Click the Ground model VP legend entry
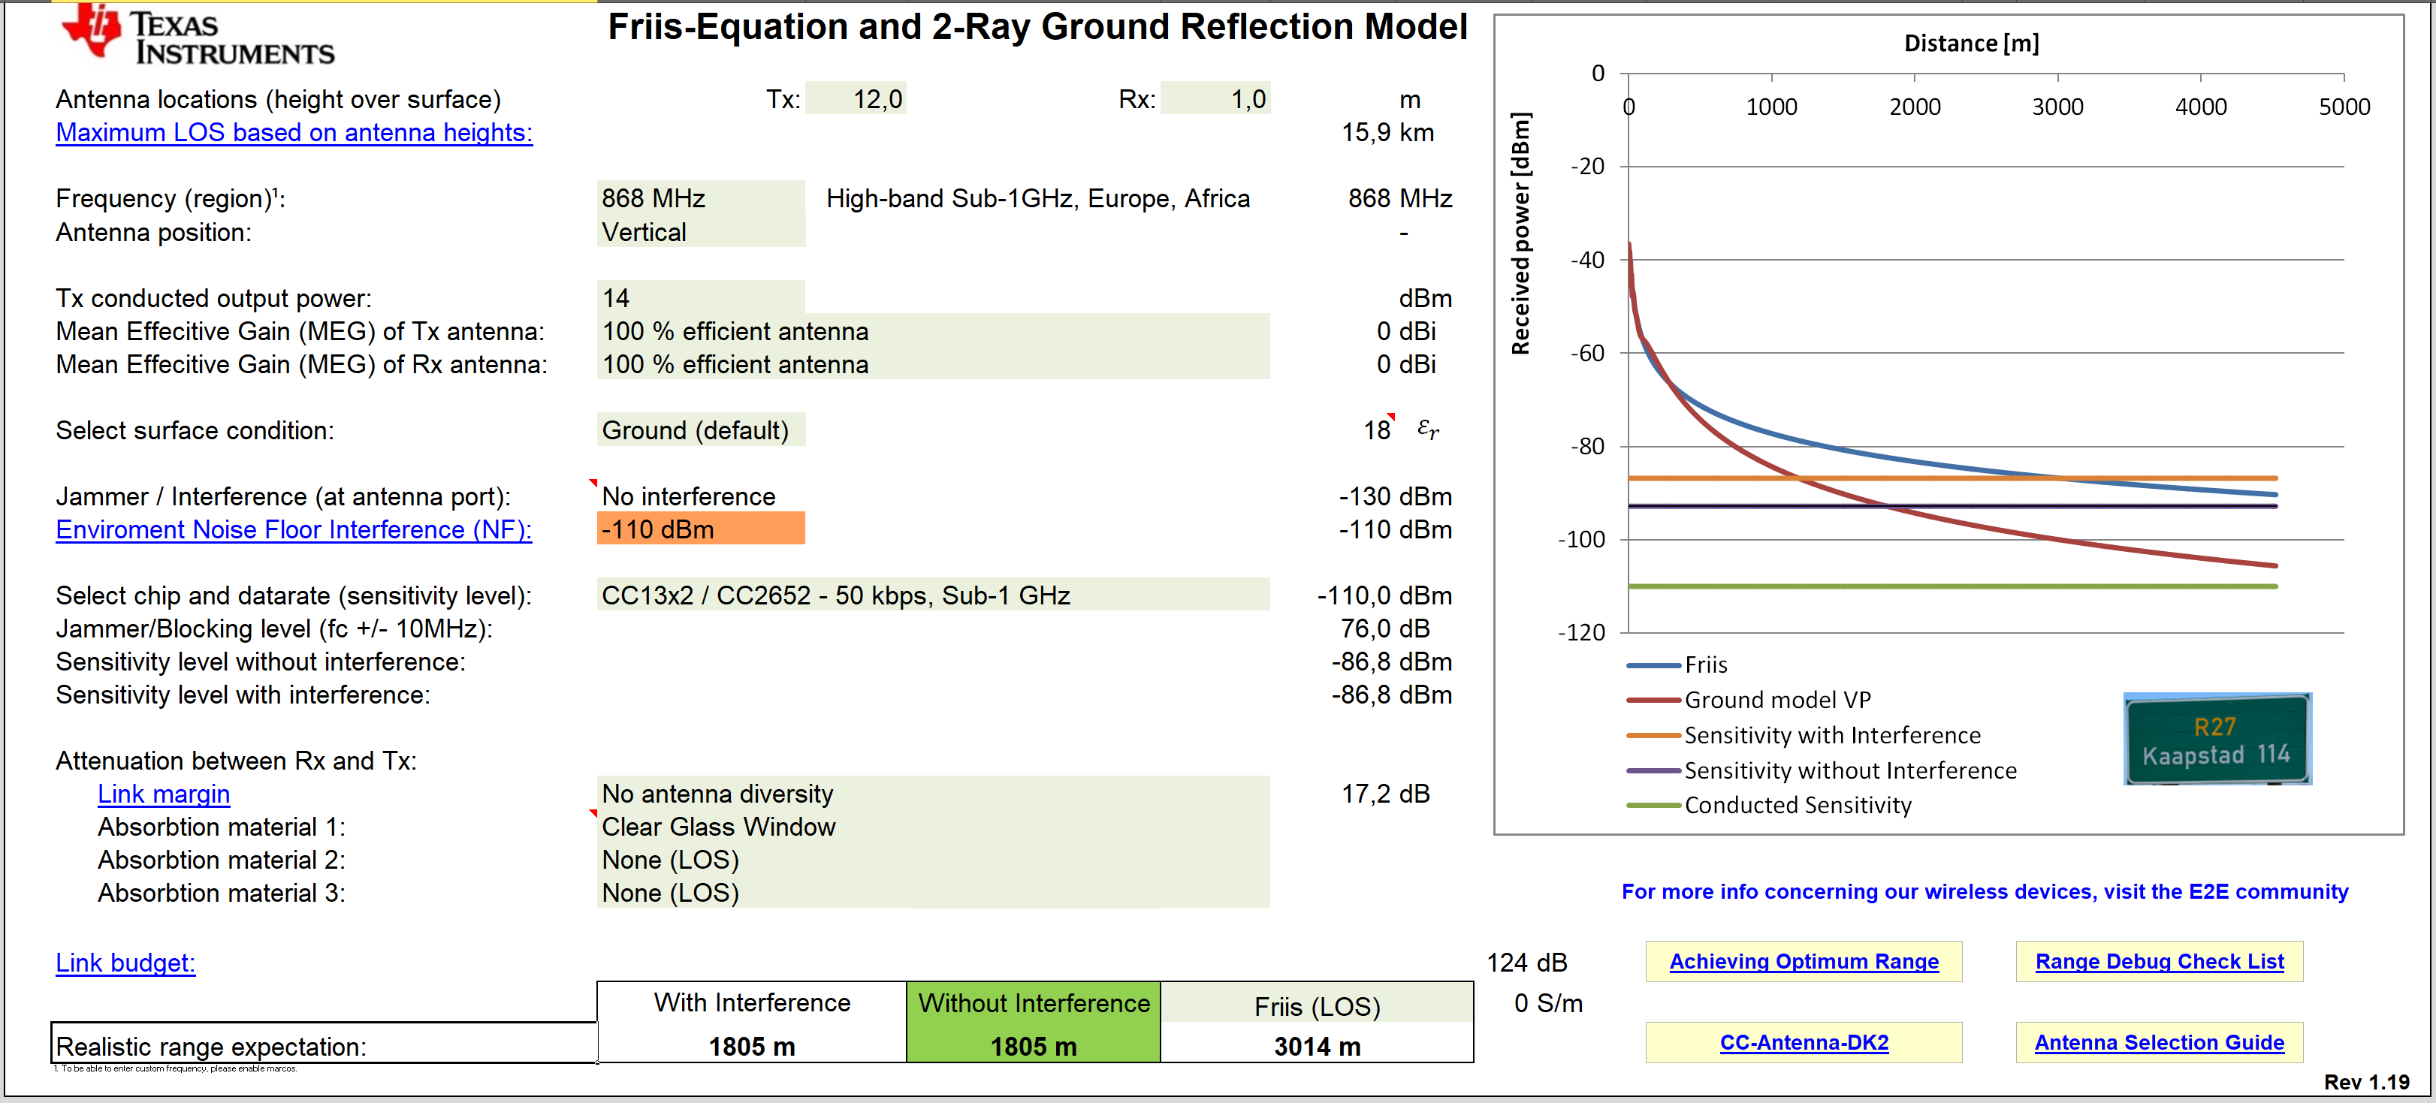Viewport: 2436px width, 1103px height. tap(1749, 699)
